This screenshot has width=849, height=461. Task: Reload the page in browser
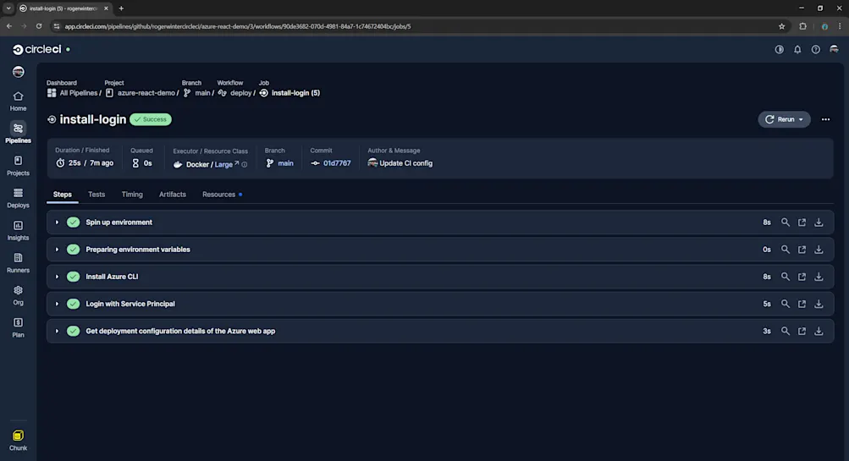click(39, 26)
